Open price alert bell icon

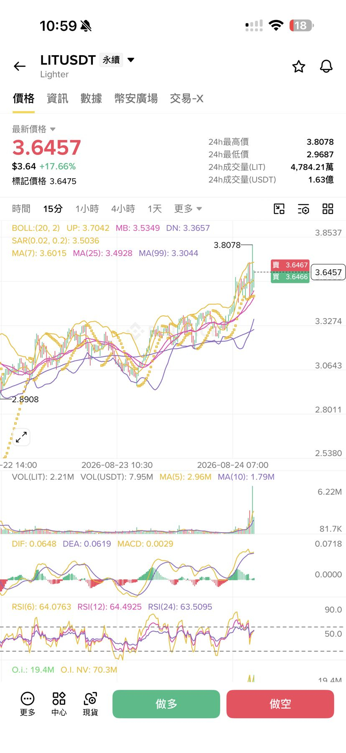[326, 66]
